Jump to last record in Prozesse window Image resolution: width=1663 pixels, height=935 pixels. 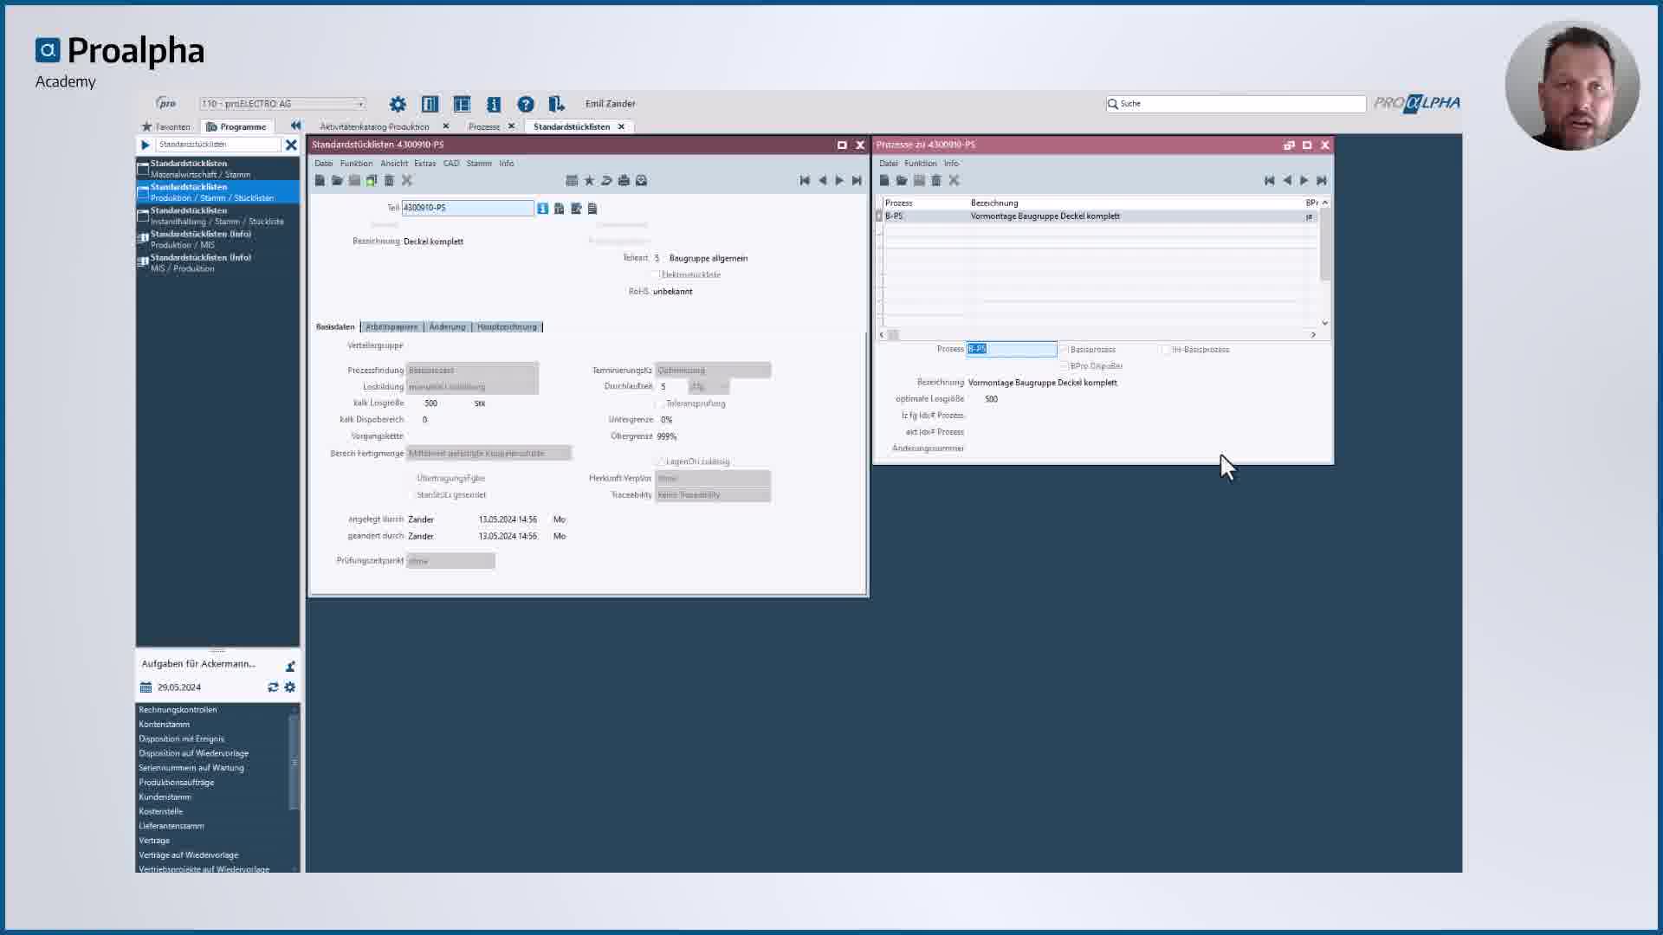[1322, 180]
